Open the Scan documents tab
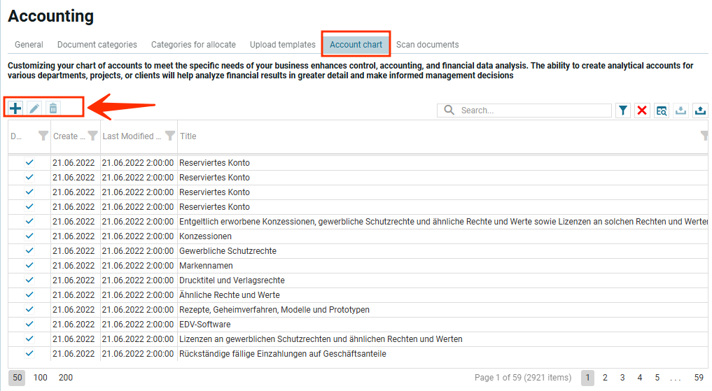 (x=427, y=45)
